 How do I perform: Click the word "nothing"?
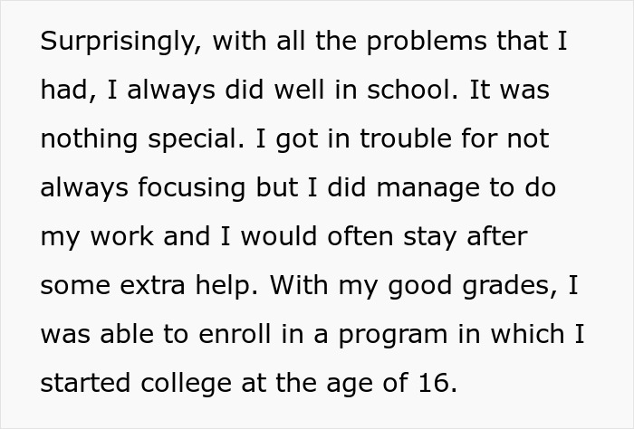(x=89, y=140)
